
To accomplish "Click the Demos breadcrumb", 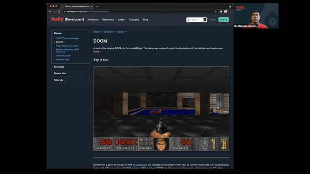I will pos(120,31).
